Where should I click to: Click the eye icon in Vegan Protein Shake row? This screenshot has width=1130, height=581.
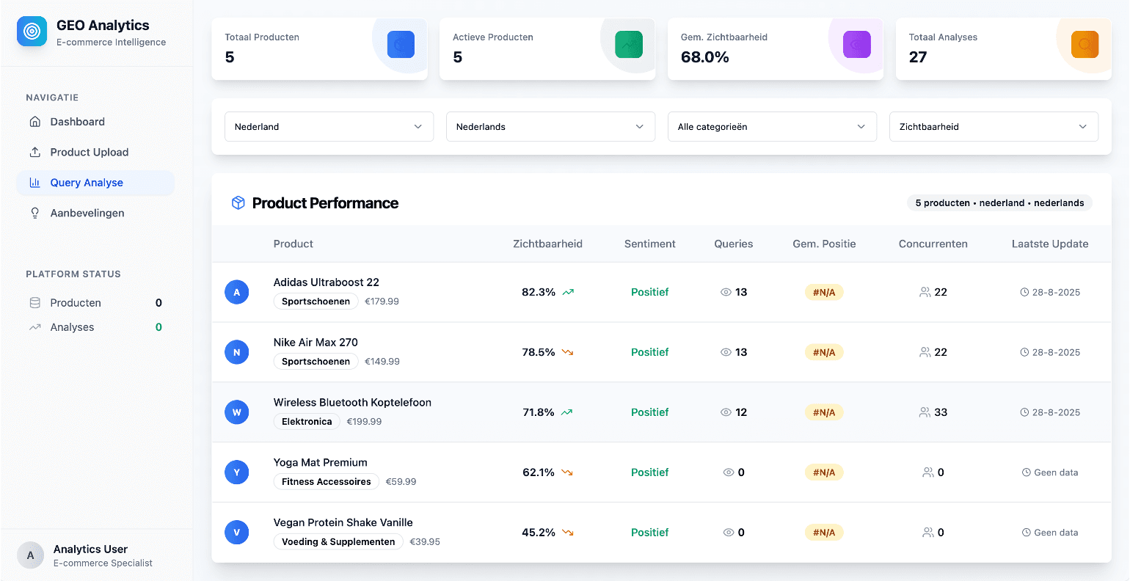(729, 533)
